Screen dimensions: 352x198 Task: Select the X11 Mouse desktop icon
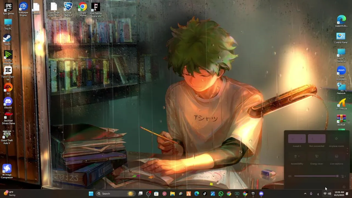point(342,105)
